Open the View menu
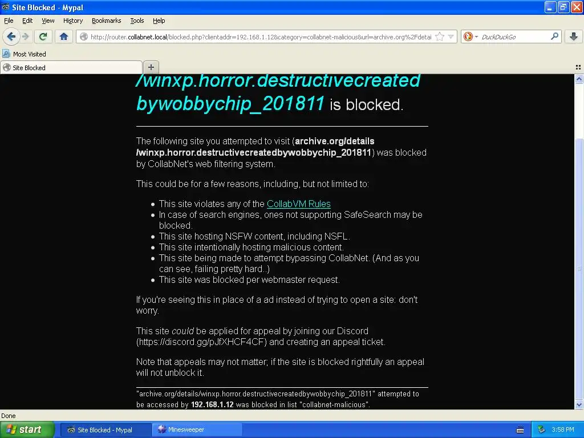The image size is (584, 438). (48, 21)
